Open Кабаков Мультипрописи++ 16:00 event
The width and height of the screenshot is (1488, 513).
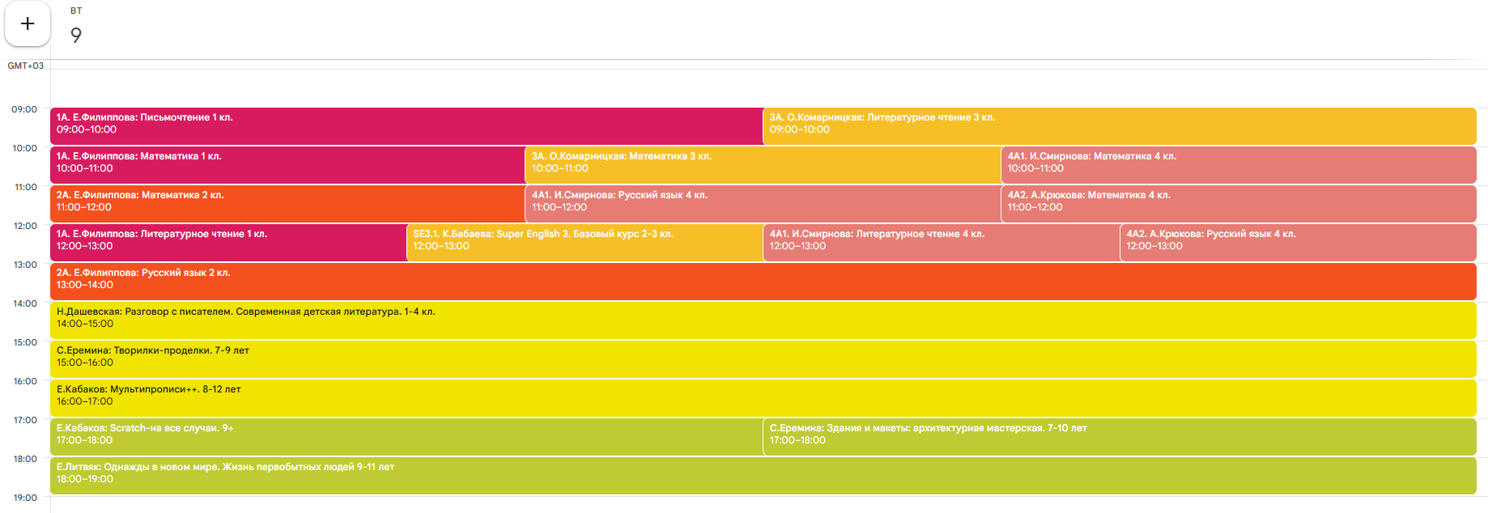point(763,398)
